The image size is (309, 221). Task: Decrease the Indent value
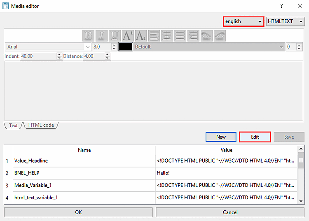[x=59, y=58]
